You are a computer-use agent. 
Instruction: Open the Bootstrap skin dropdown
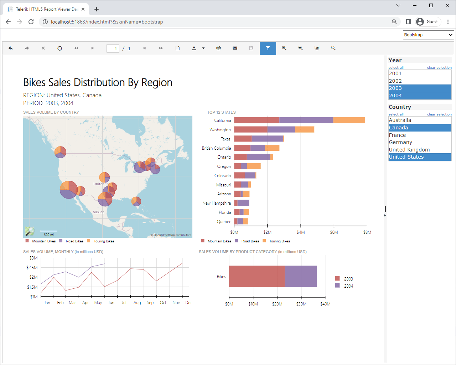[x=428, y=35]
